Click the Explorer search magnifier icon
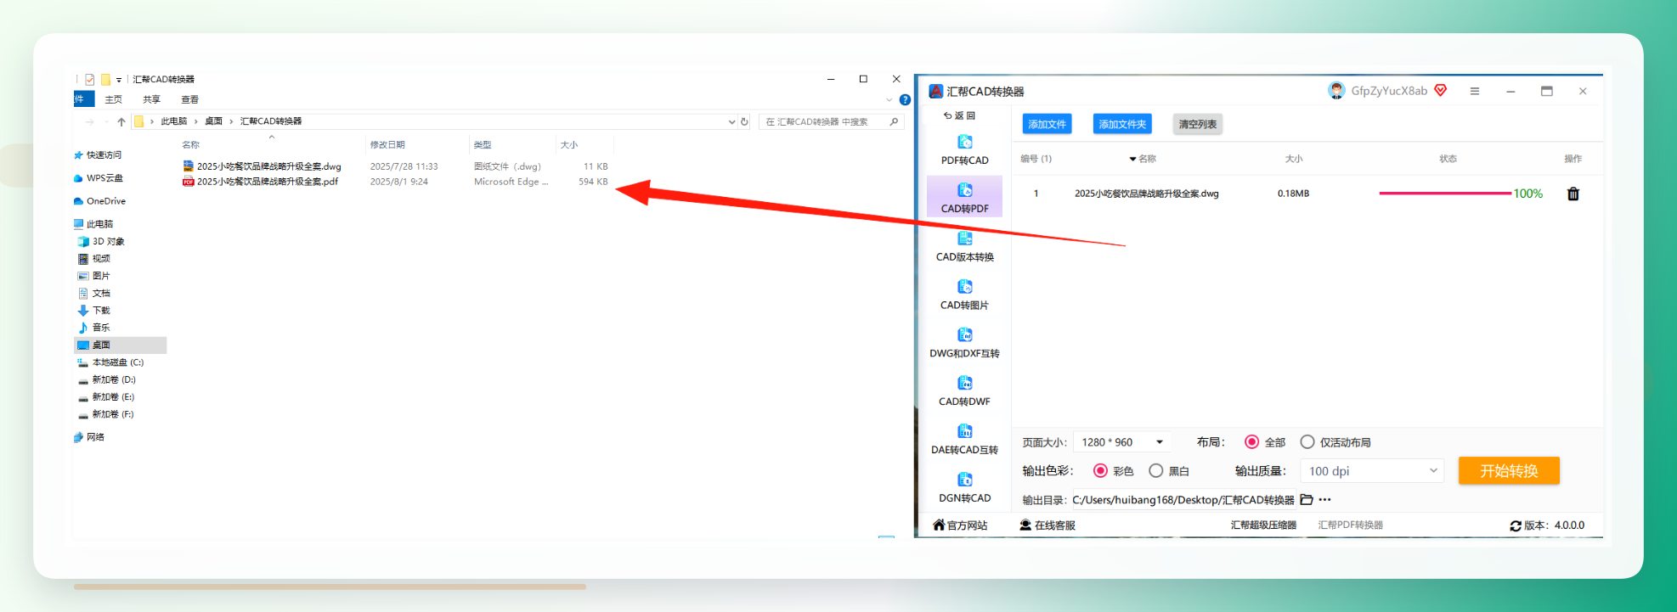The width and height of the screenshot is (1677, 612). (894, 121)
